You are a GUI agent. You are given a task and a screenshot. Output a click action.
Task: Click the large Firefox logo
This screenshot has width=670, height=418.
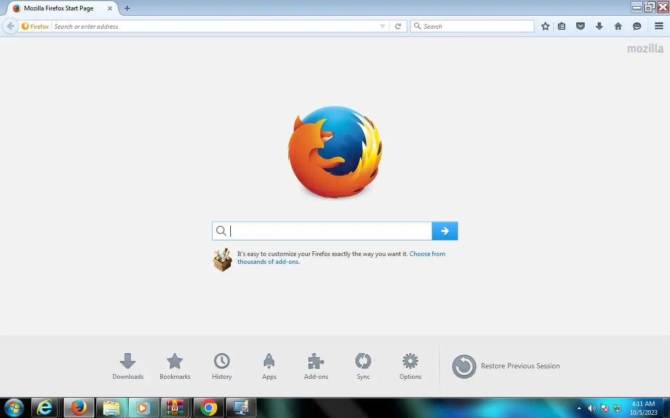click(x=335, y=152)
